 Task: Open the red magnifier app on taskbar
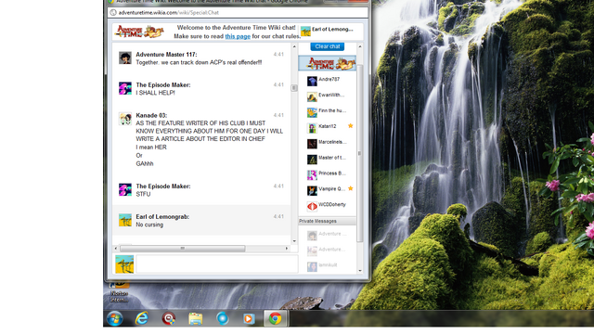169,318
